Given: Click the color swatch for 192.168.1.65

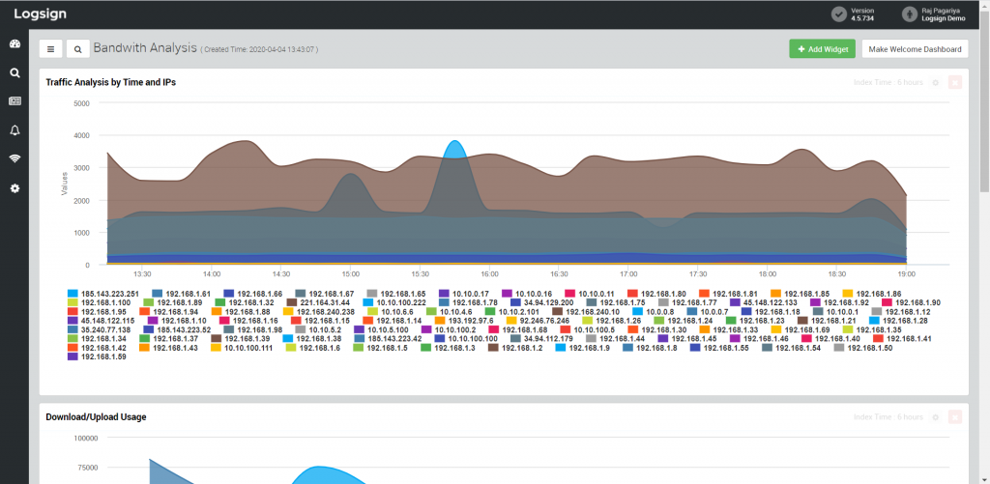Looking at the screenshot, I should [x=372, y=294].
